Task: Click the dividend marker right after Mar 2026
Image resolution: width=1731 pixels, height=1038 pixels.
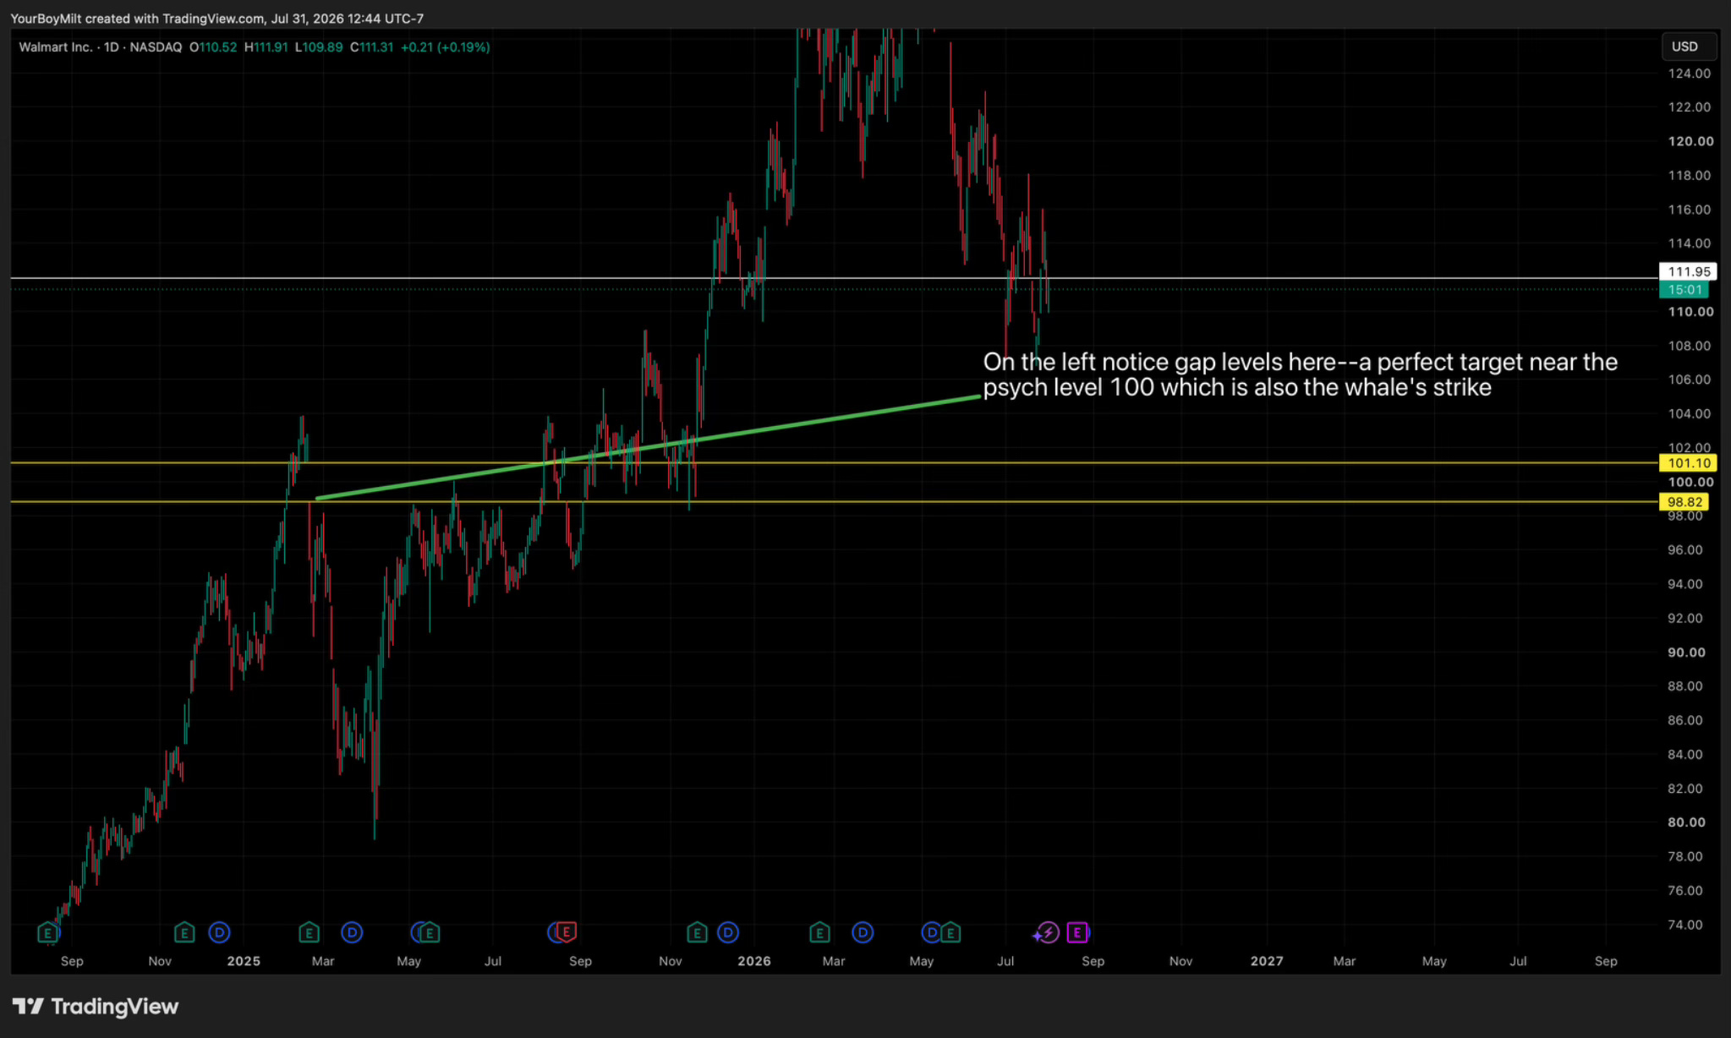Action: pos(863,932)
